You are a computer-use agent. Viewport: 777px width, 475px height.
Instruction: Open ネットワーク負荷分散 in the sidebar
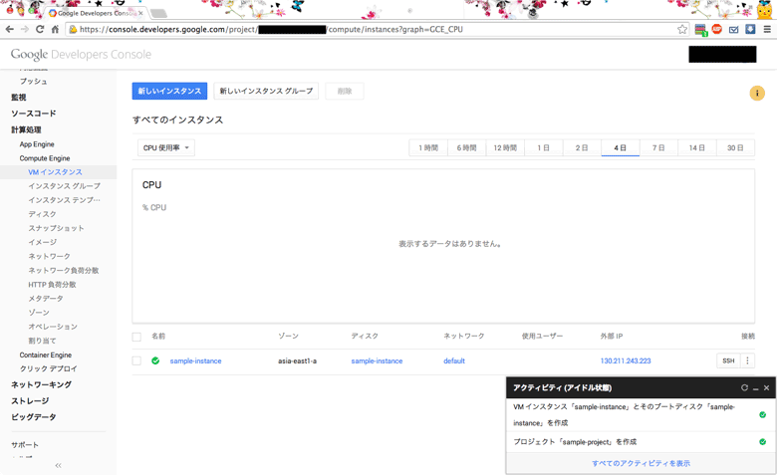click(64, 270)
